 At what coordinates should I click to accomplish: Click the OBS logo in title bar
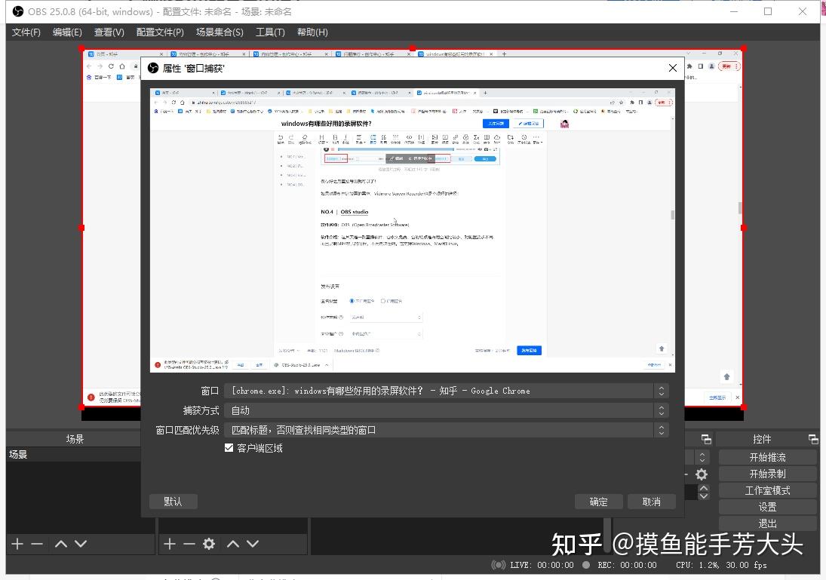pyautogui.click(x=18, y=11)
